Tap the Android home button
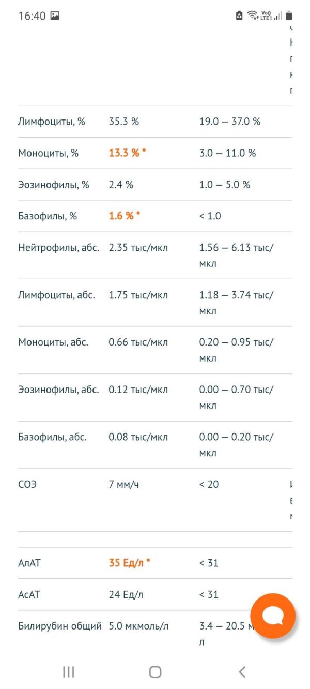The width and height of the screenshot is (310, 689). tap(155, 671)
